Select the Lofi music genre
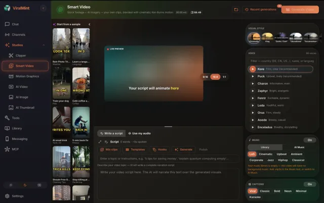This screenshot has width=324, height=203. tap(252, 154)
